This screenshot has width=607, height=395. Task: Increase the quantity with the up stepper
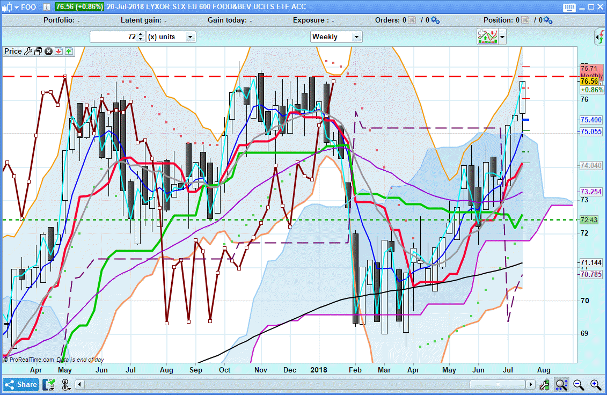pos(141,34)
